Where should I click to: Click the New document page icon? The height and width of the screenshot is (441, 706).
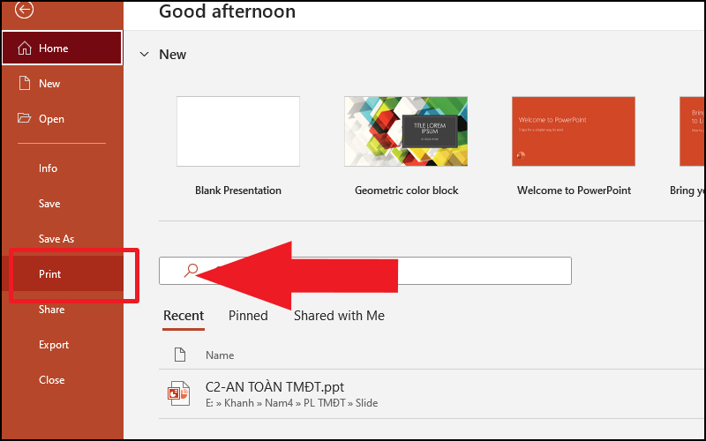(25, 83)
